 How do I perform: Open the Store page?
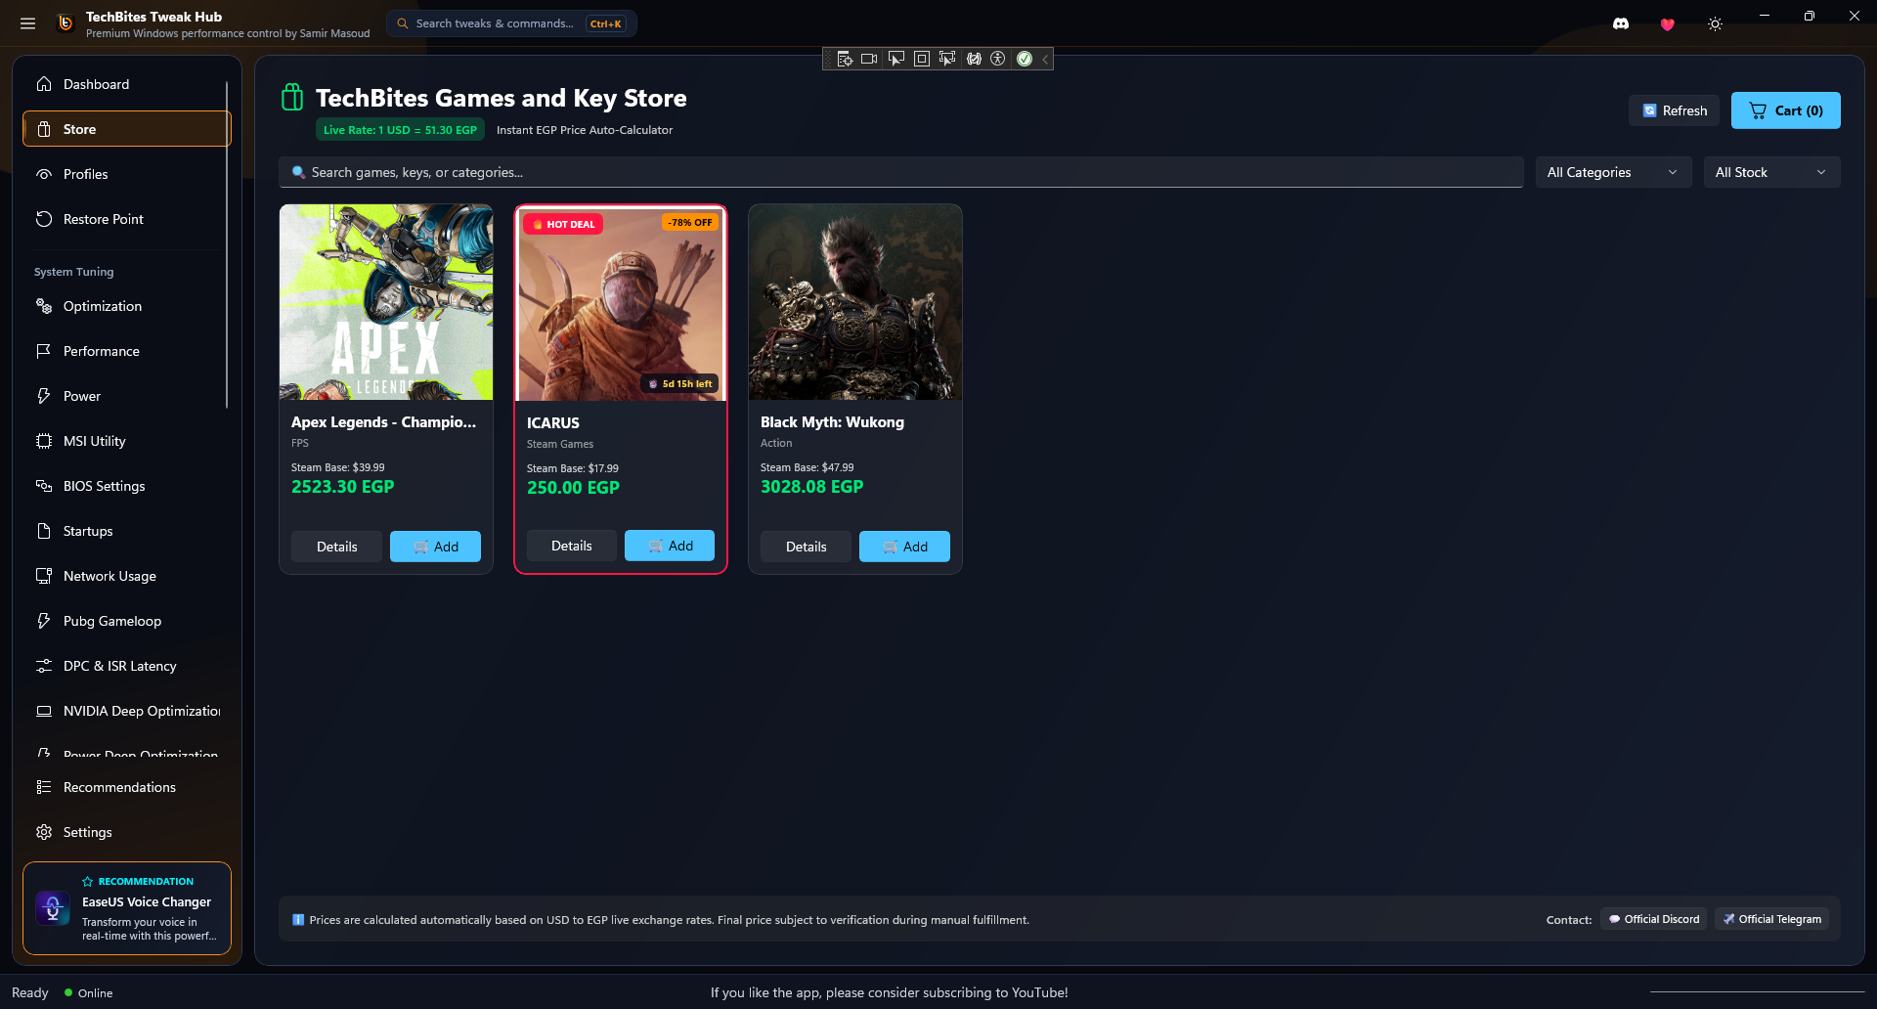(127, 129)
